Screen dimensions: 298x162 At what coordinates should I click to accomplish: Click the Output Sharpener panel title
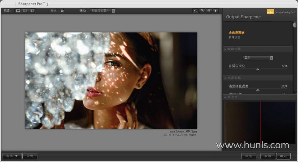pyautogui.click(x=243, y=17)
